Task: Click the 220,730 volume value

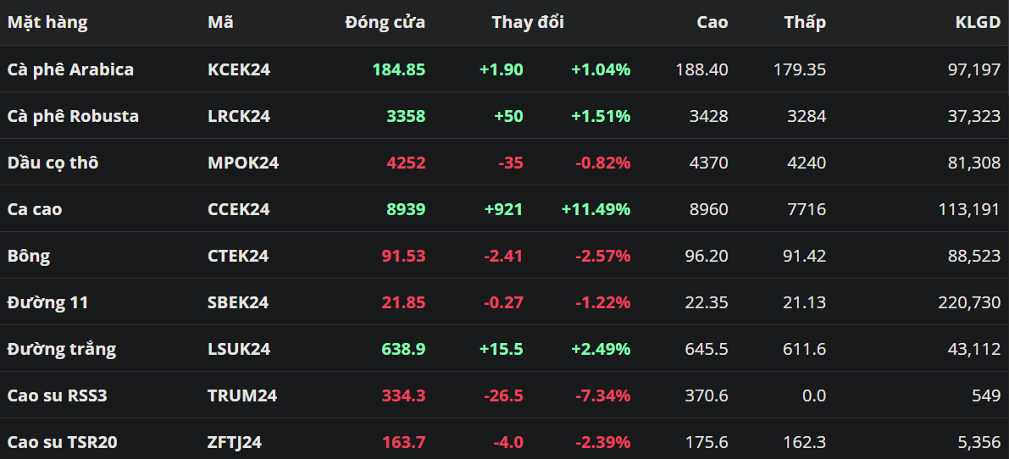Action: [969, 302]
